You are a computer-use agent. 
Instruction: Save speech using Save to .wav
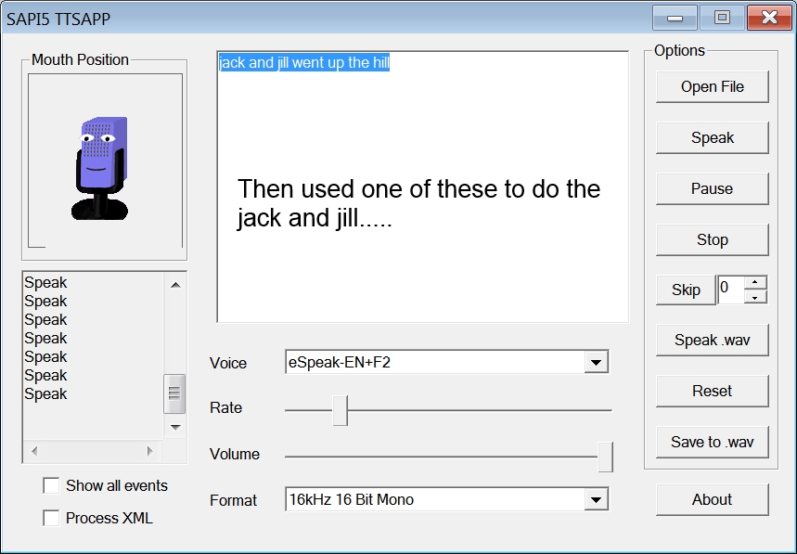point(712,442)
